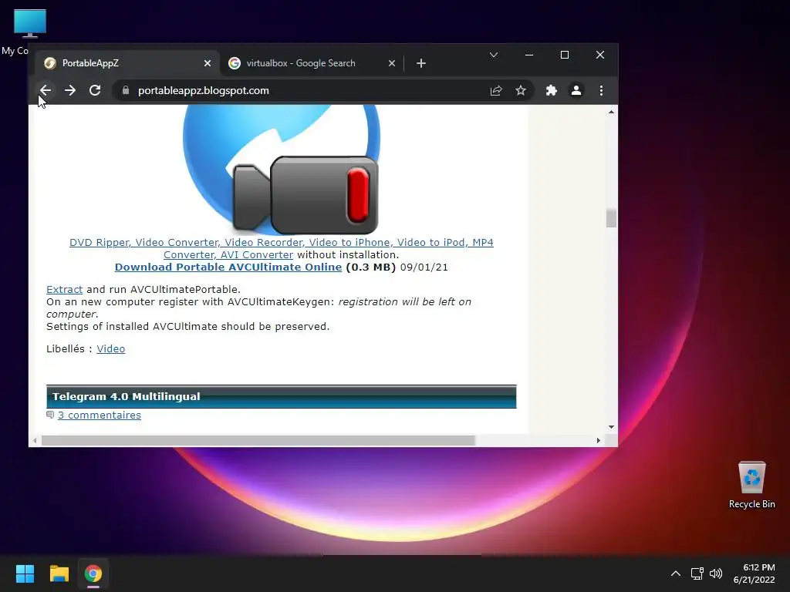Viewport: 790px width, 592px height.
Task: Open the Windows Start menu
Action: (x=25, y=573)
